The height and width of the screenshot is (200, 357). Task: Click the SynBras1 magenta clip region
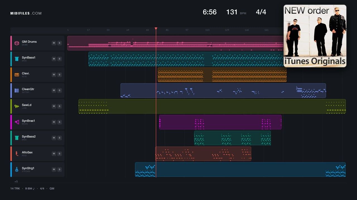220,122
